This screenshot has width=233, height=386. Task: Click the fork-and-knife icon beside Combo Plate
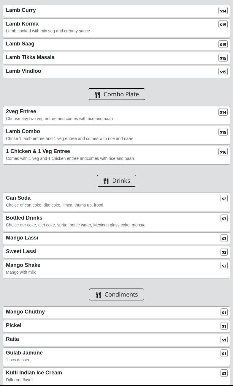(x=97, y=95)
